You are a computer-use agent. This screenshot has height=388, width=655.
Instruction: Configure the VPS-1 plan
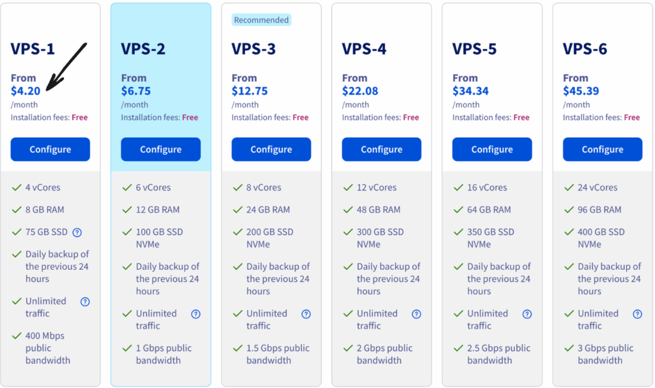click(x=50, y=149)
